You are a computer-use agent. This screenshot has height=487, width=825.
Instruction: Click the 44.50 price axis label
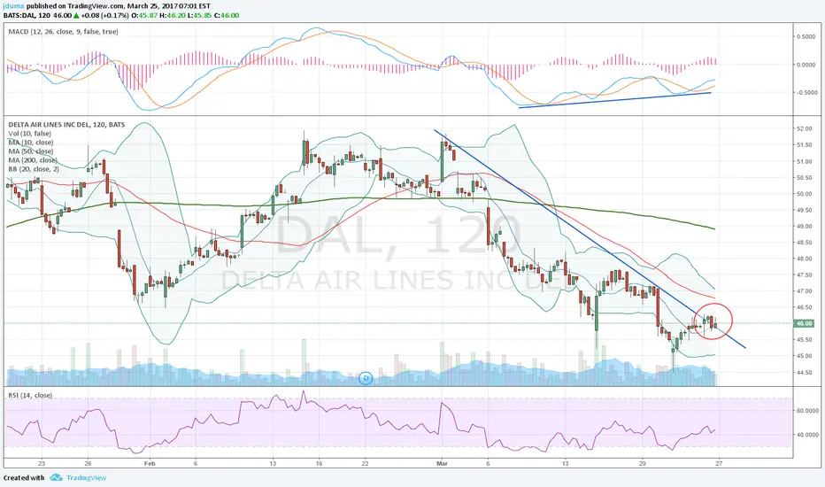pos(804,372)
